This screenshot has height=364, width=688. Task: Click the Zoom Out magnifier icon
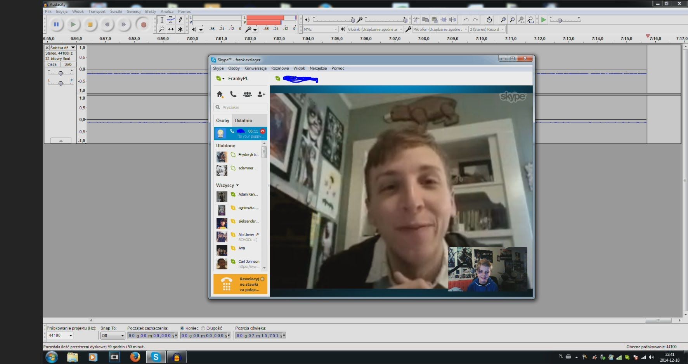coord(512,20)
